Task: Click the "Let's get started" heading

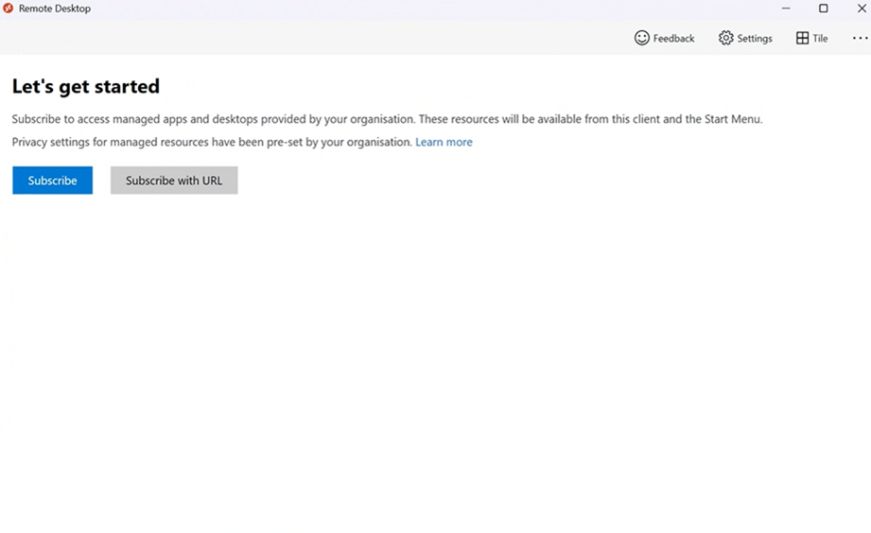Action: [85, 87]
